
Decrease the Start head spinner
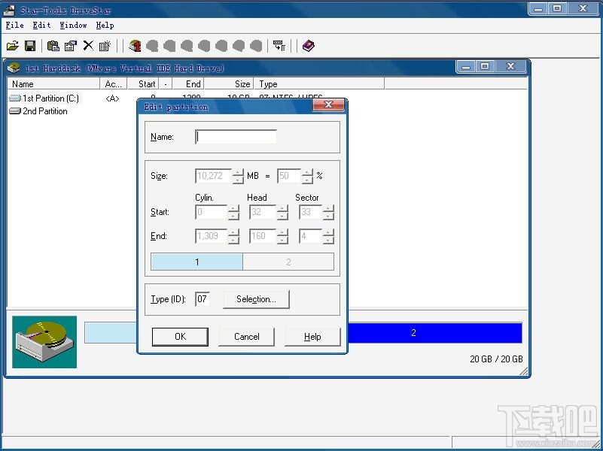tap(282, 216)
